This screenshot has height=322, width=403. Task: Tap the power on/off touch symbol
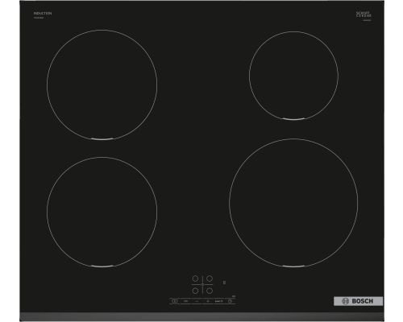click(x=175, y=301)
